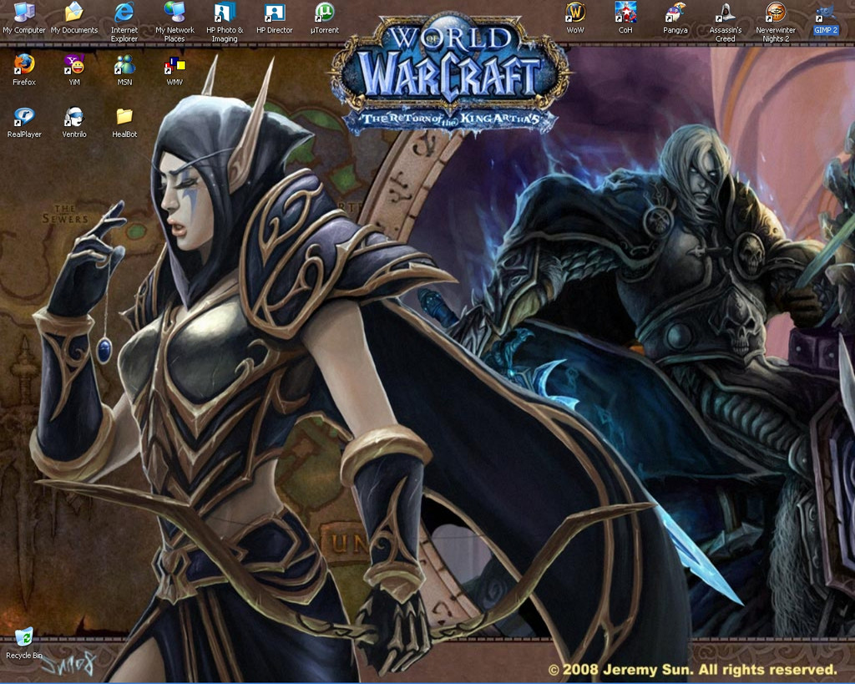
Task: Click the Firefox desktop icon
Action: 24,70
